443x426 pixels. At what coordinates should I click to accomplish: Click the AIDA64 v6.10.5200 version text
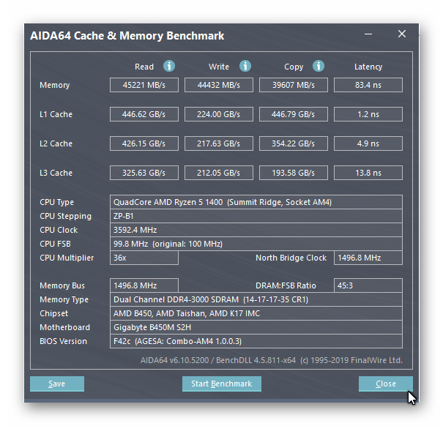pyautogui.click(x=271, y=360)
